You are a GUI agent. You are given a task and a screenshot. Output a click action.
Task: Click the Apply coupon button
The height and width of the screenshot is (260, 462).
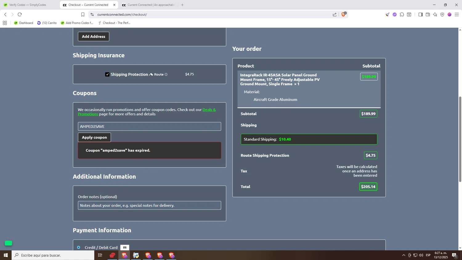tap(94, 137)
